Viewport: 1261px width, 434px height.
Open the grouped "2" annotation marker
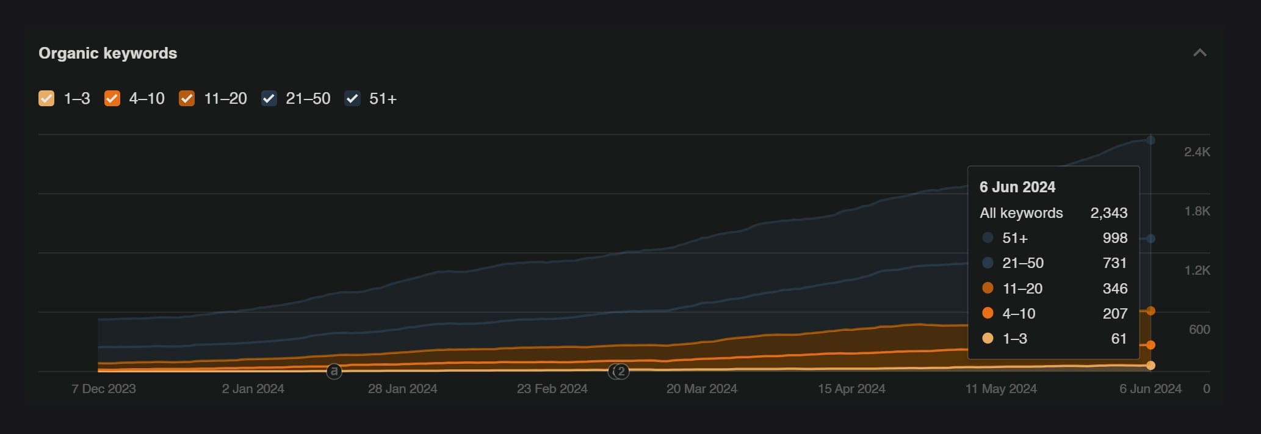(x=620, y=371)
